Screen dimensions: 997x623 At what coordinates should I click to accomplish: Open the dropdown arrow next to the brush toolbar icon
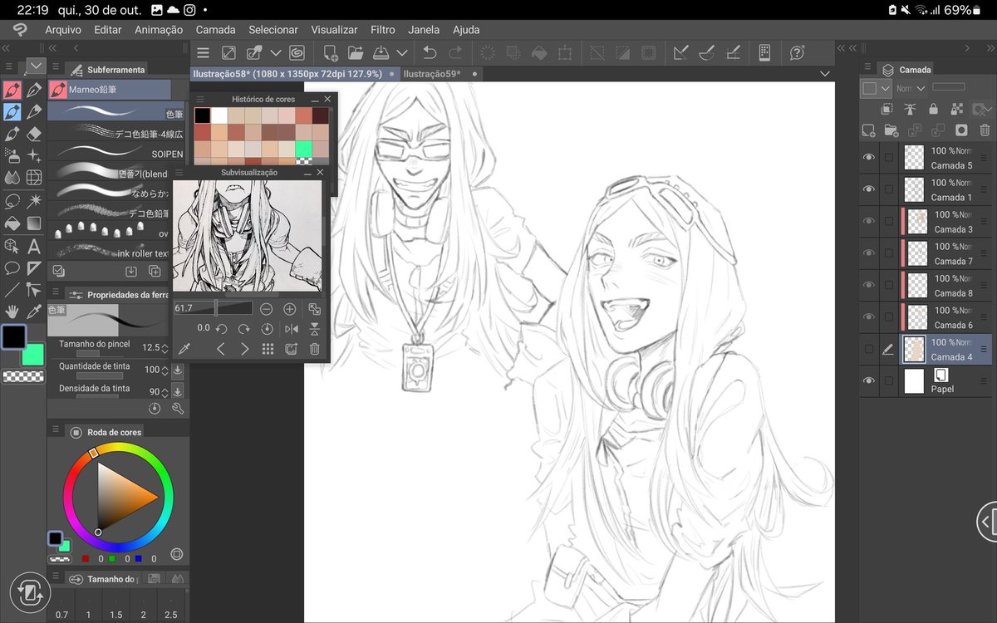(x=277, y=52)
